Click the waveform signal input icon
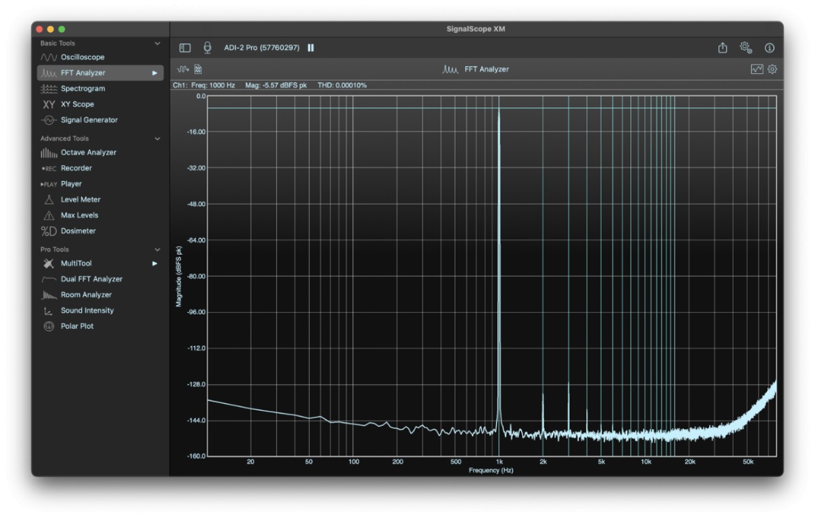 pyautogui.click(x=183, y=70)
